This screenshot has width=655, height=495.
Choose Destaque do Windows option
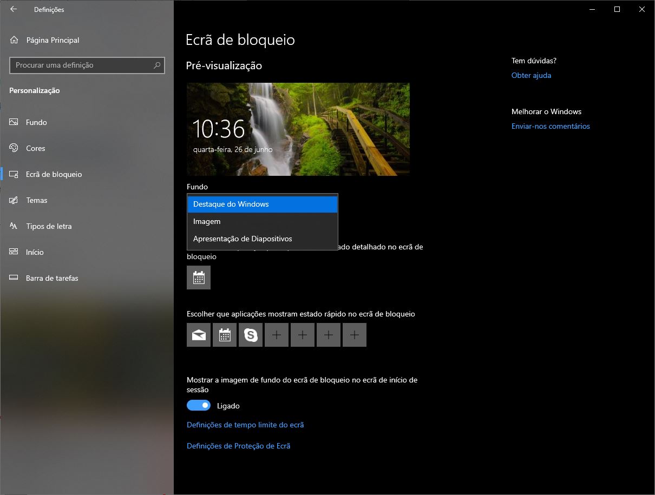pyautogui.click(x=263, y=204)
